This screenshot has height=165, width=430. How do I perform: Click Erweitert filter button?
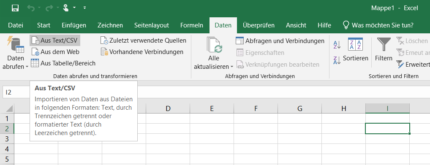pos(413,65)
